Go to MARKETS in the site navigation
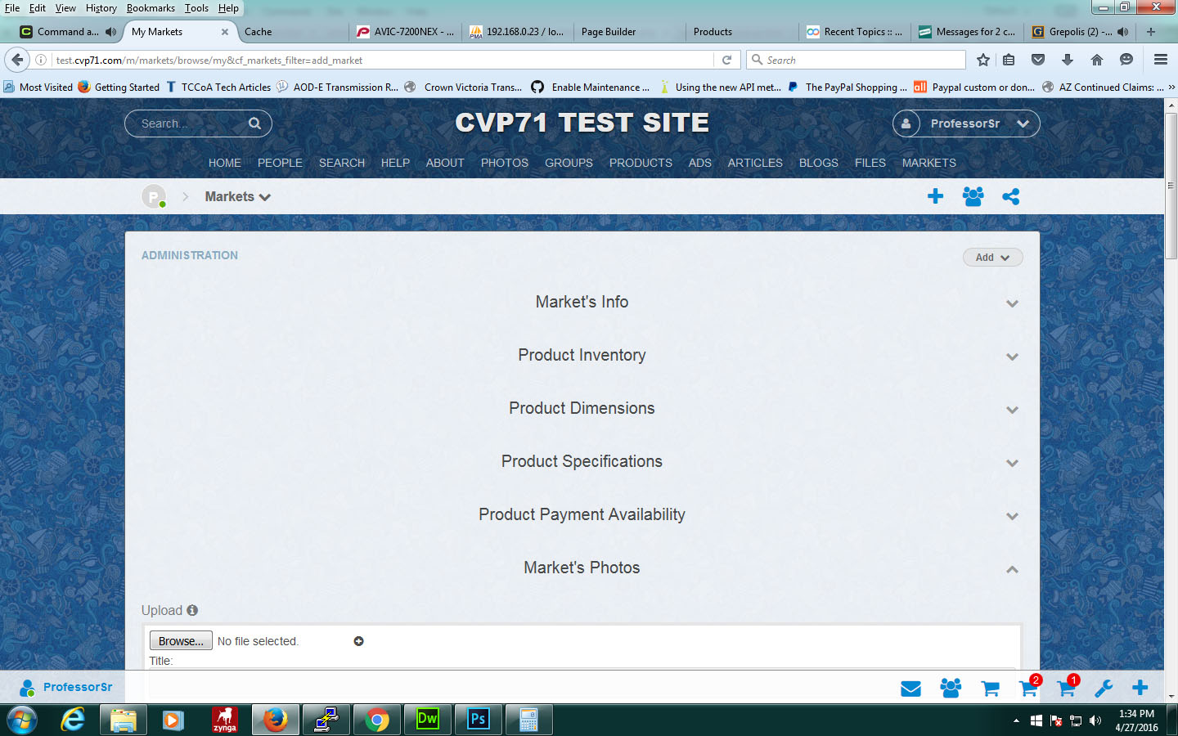Image resolution: width=1178 pixels, height=736 pixels. [928, 163]
